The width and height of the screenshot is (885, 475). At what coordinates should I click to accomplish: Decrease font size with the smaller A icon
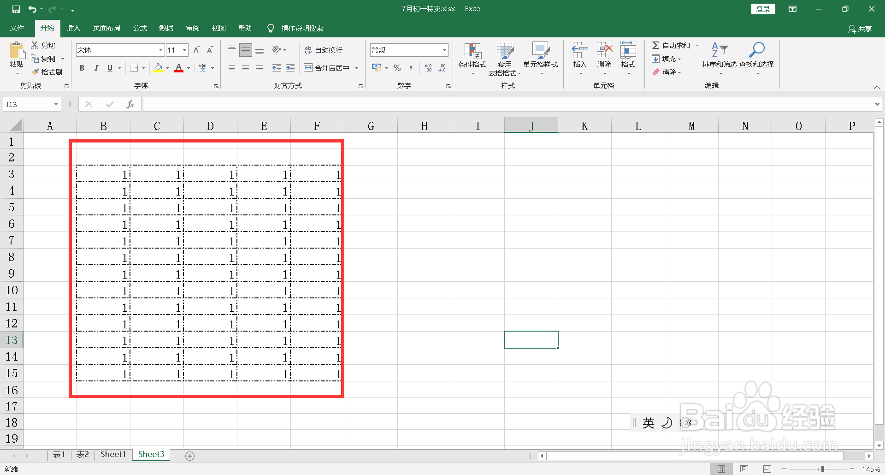210,50
